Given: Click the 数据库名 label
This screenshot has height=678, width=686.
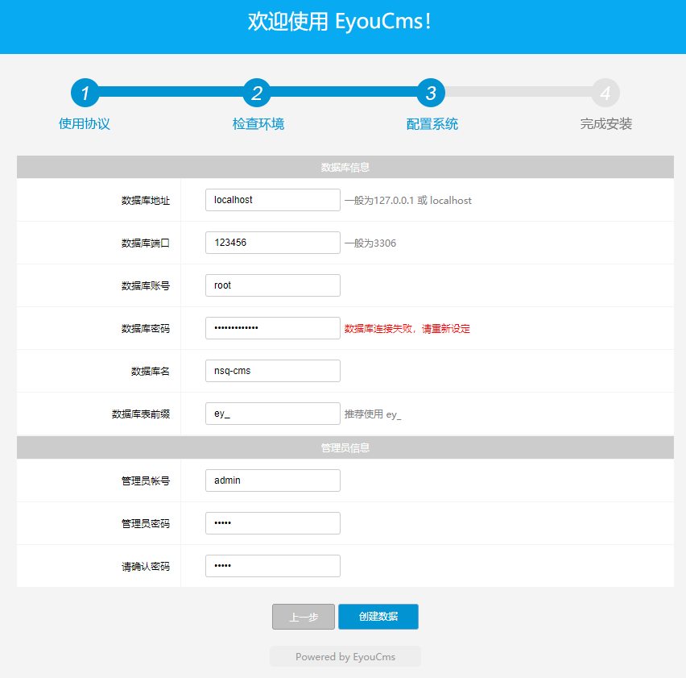Looking at the screenshot, I should [x=150, y=372].
